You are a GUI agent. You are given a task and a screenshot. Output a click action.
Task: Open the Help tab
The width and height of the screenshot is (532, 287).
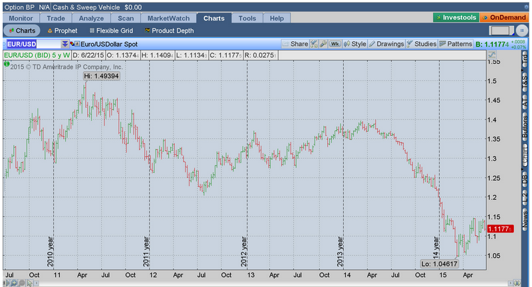click(x=277, y=19)
